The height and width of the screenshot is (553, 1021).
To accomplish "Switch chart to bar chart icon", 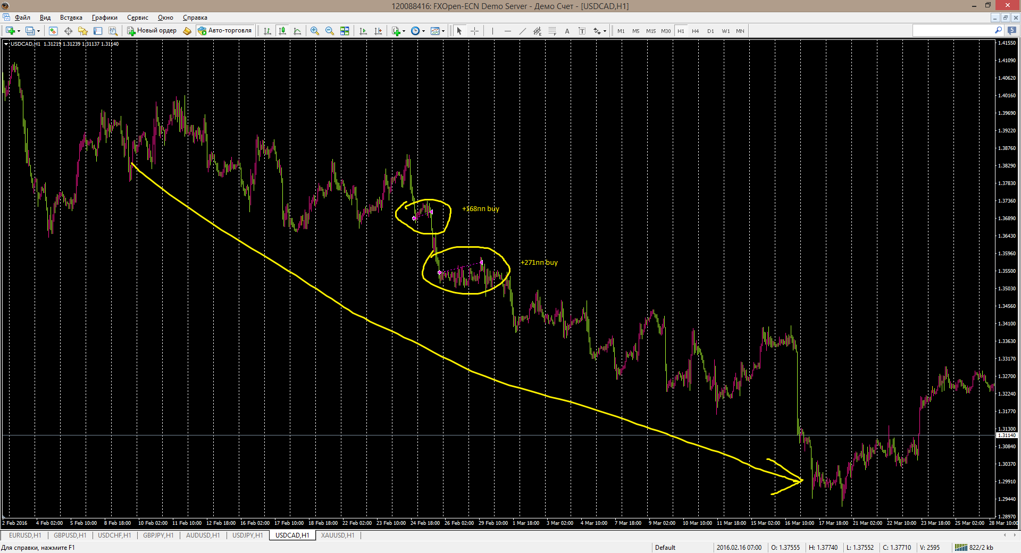I will click(267, 31).
